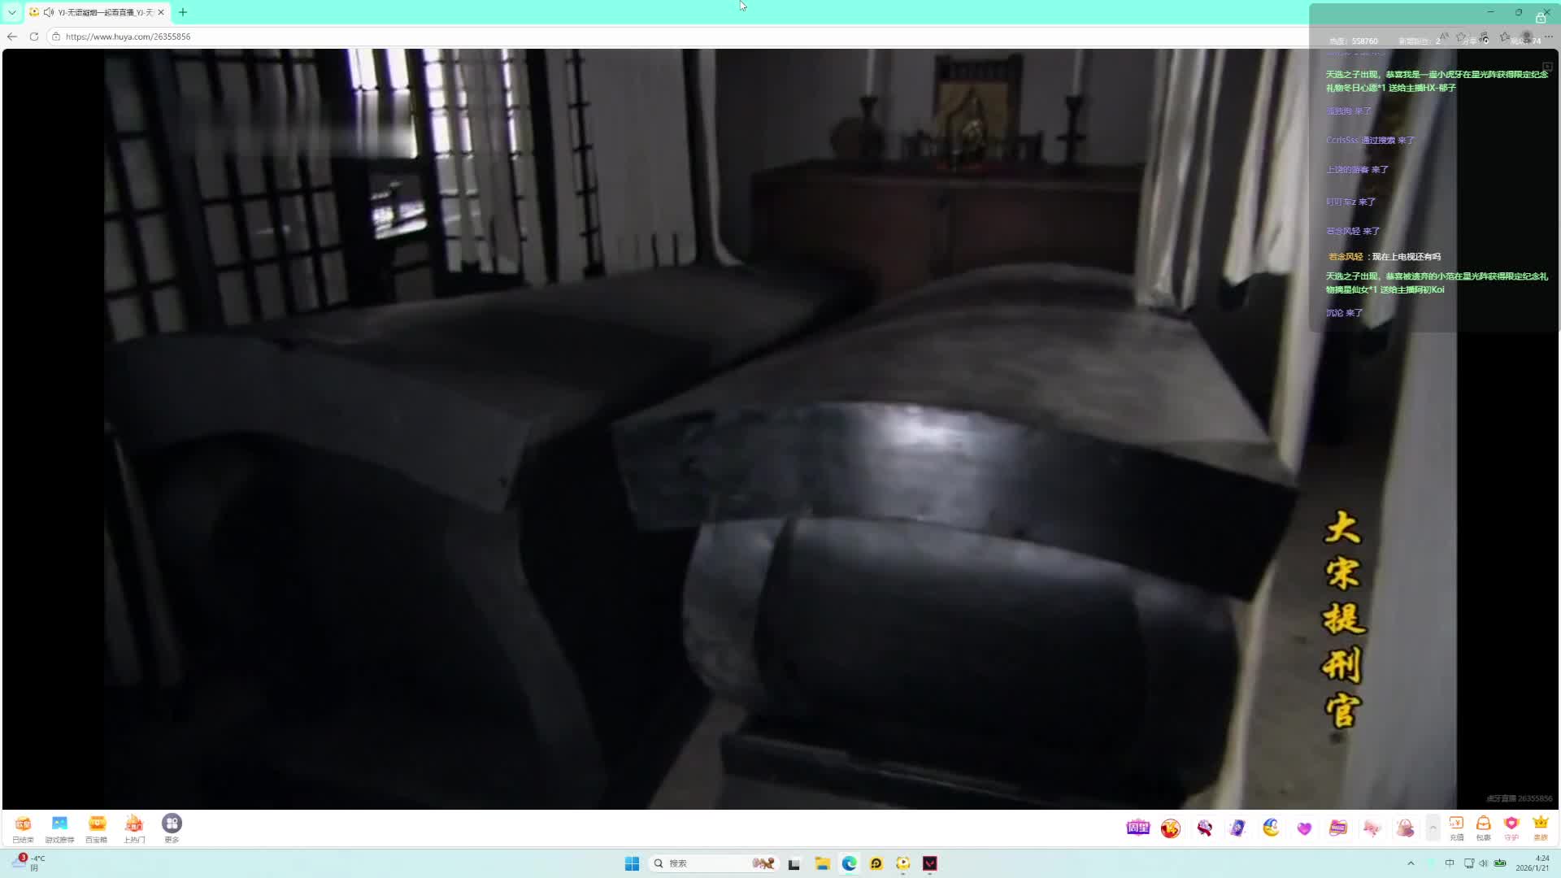Viewport: 1561px width, 878px height.
Task: Click the 充值 recharge button
Action: tap(1456, 825)
